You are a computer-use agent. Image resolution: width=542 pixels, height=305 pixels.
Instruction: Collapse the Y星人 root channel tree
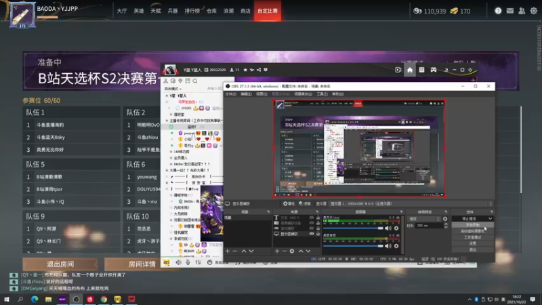[x=167, y=96]
